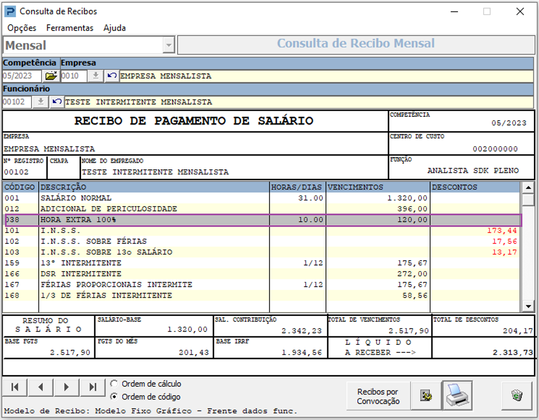
Task: Go to the next receipt record
Action: [x=67, y=387]
